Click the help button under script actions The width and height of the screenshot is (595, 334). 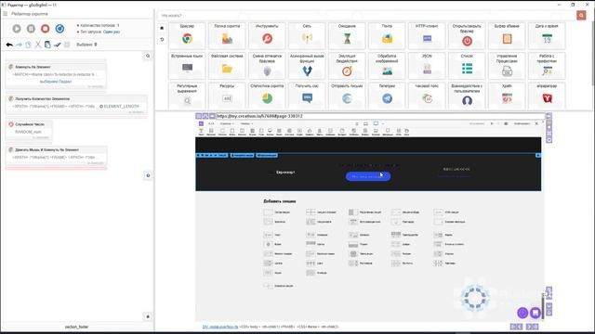[148, 175]
